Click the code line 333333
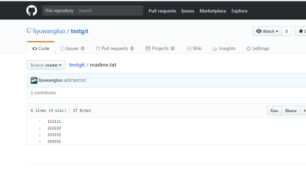 tap(54, 135)
